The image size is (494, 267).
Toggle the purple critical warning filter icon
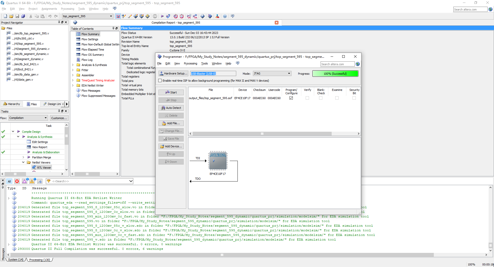(25, 181)
